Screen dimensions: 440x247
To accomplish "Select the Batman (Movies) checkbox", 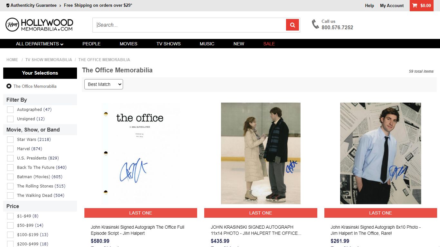I will pyautogui.click(x=10, y=177).
